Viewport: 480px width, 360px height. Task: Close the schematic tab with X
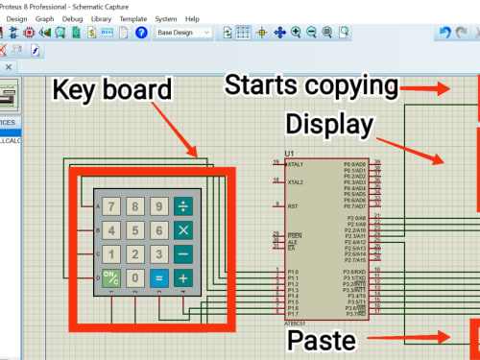point(9,67)
